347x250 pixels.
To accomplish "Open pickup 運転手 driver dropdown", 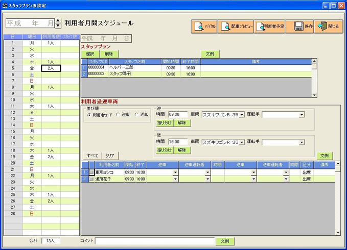I will pos(302,115).
